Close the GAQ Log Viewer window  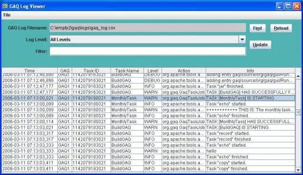point(297,6)
